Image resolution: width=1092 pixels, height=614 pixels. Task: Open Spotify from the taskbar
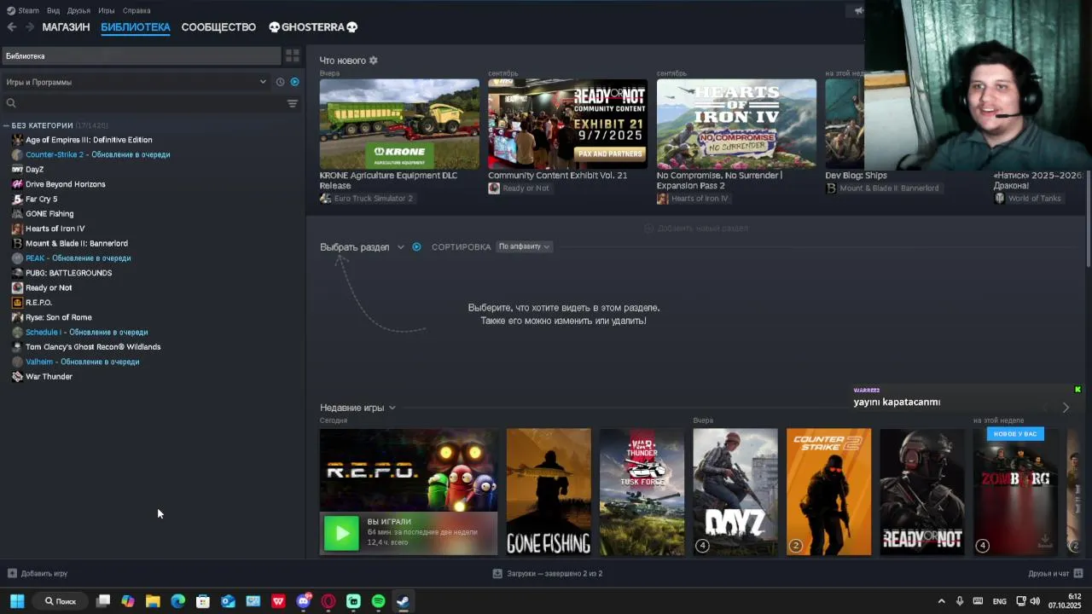pos(378,601)
